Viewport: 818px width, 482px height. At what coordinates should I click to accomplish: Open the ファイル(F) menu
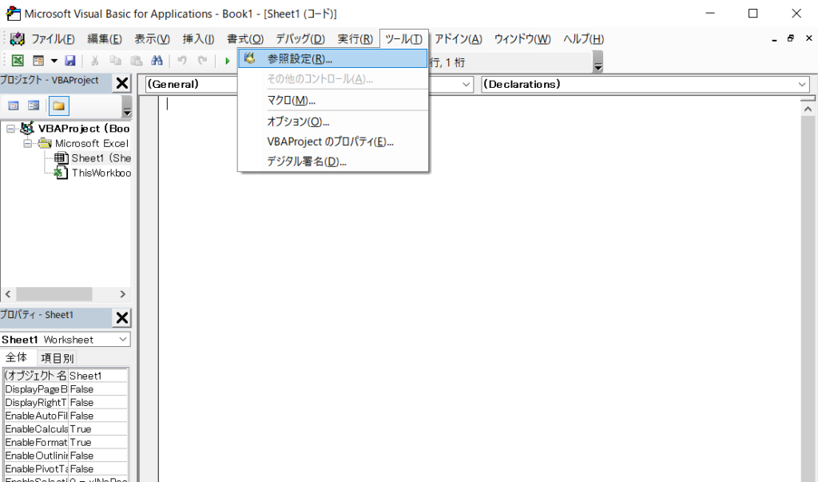pos(53,38)
